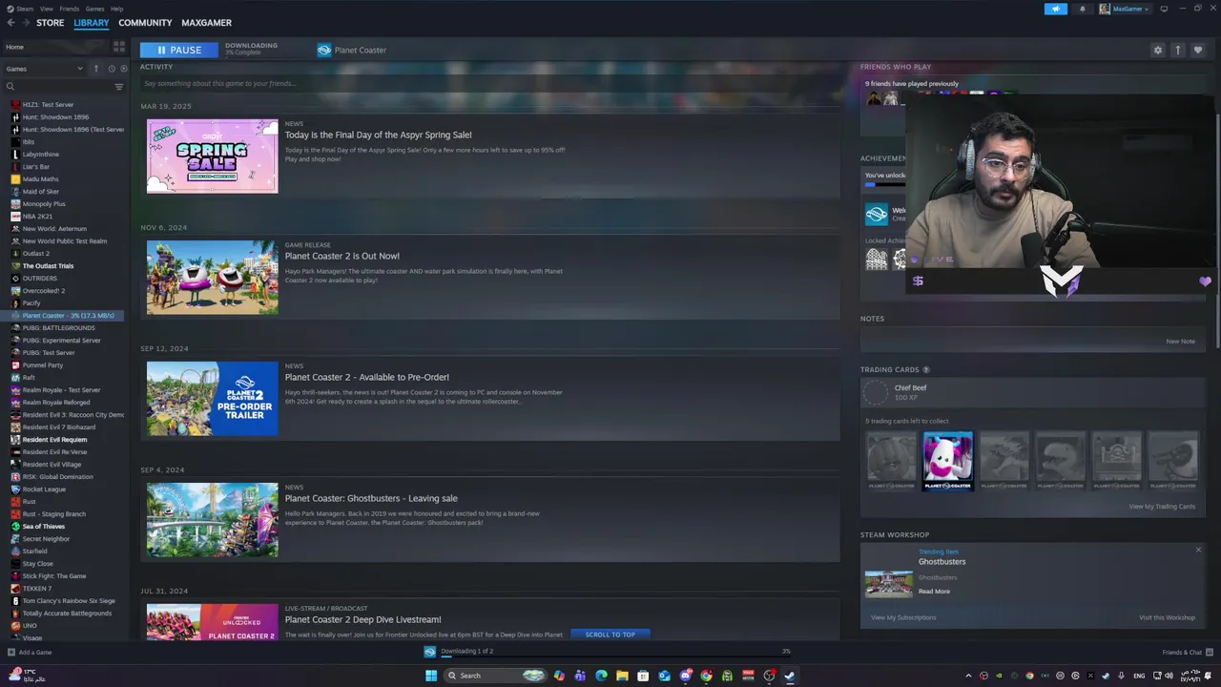Dismiss the Ghostbusters workshop item
Image resolution: width=1221 pixels, height=687 pixels.
[x=1198, y=550]
